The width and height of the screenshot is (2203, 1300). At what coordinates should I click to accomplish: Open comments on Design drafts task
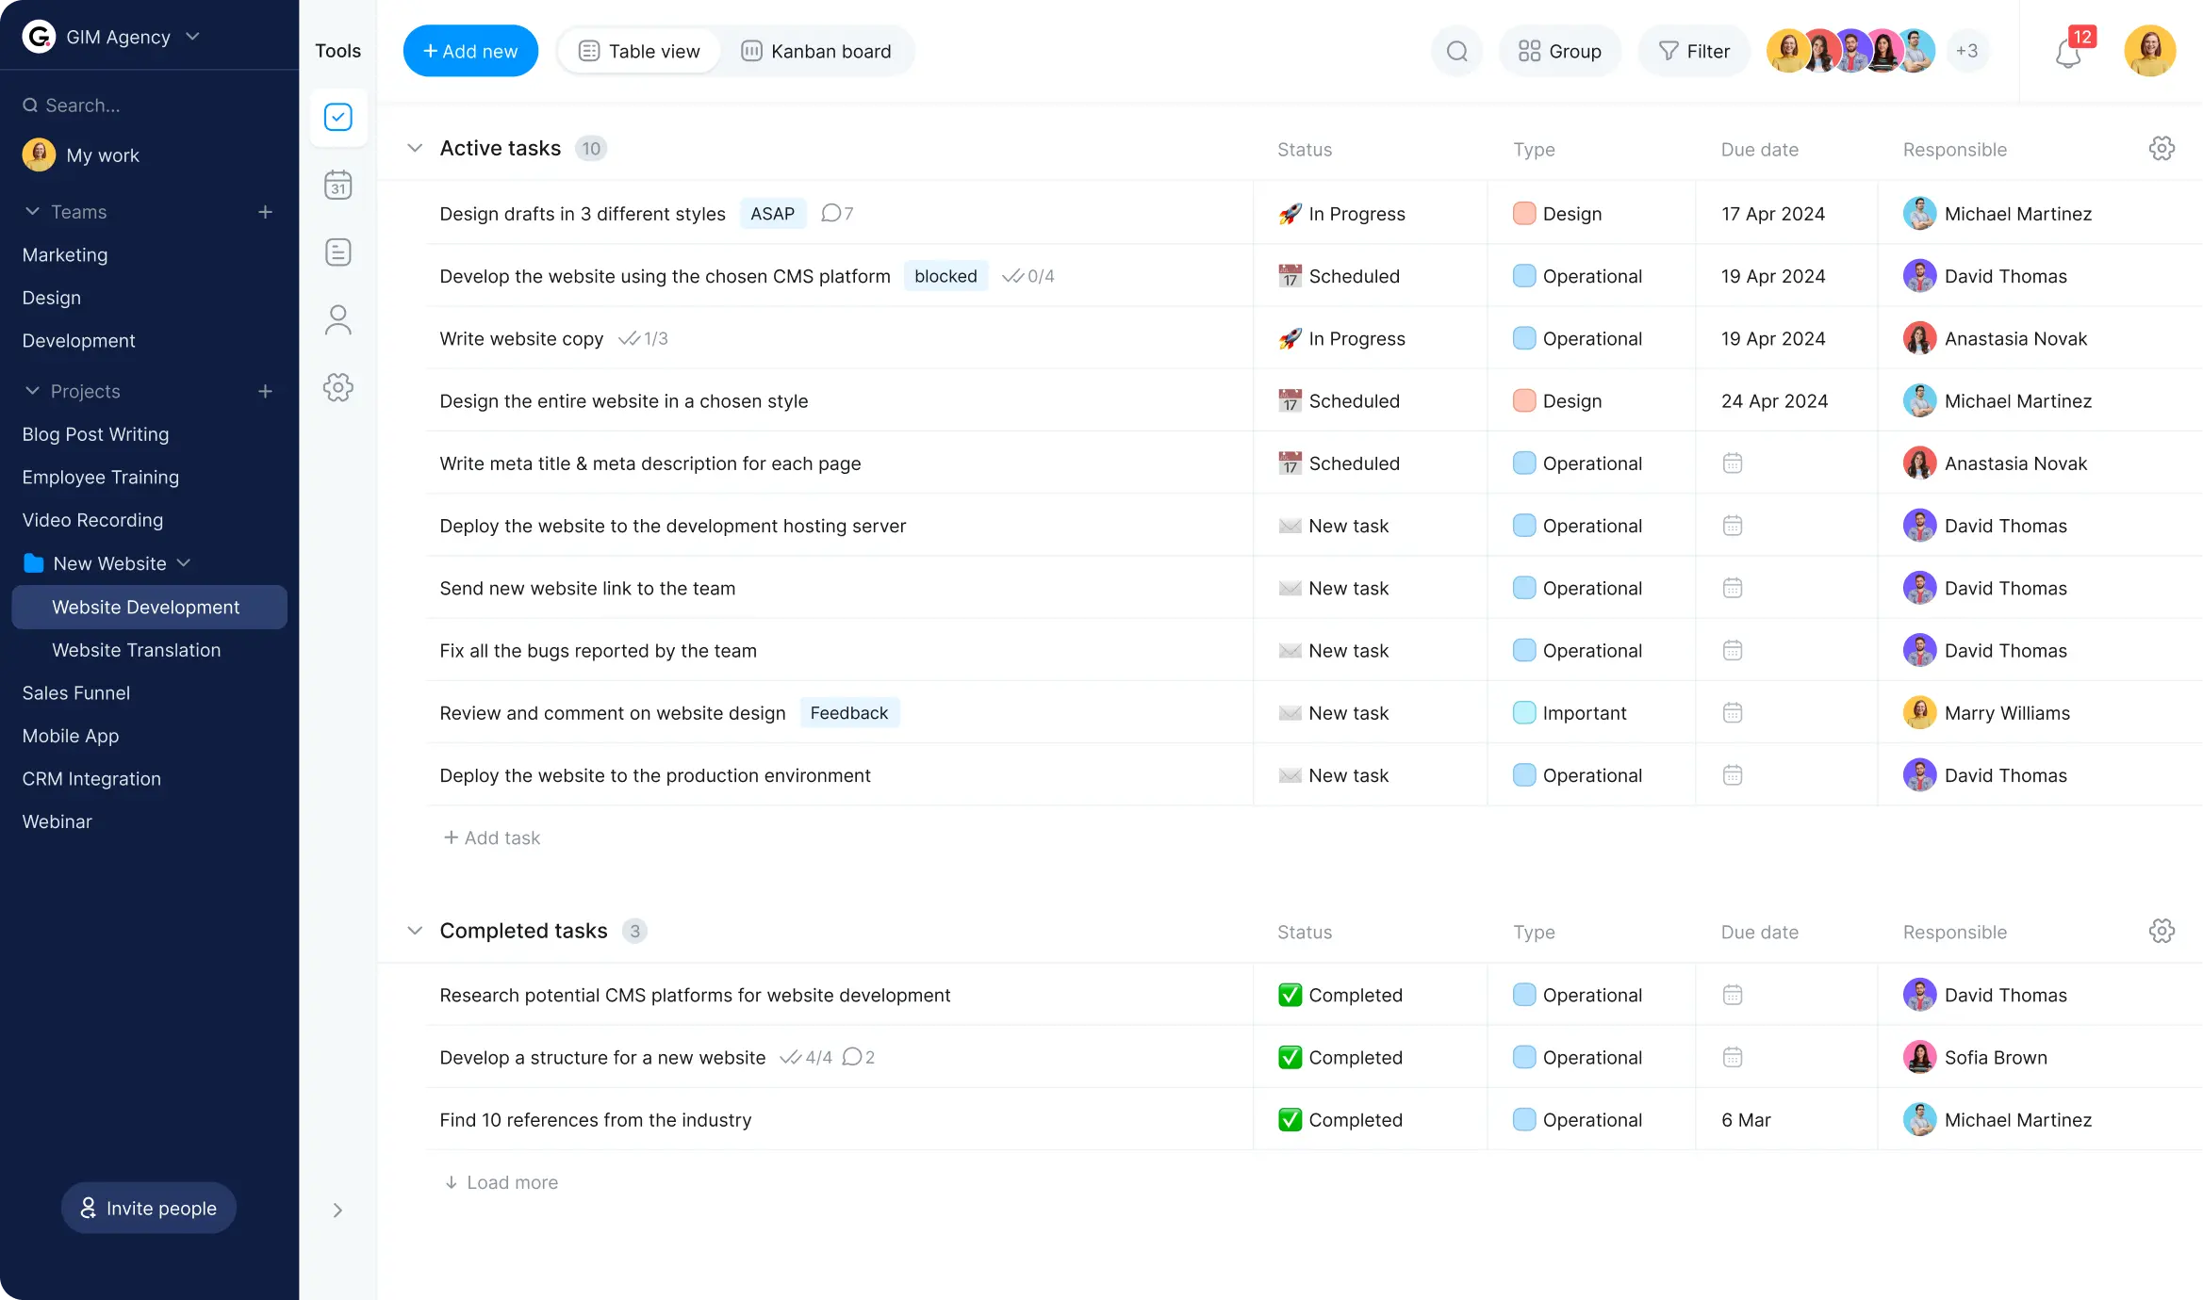(837, 214)
